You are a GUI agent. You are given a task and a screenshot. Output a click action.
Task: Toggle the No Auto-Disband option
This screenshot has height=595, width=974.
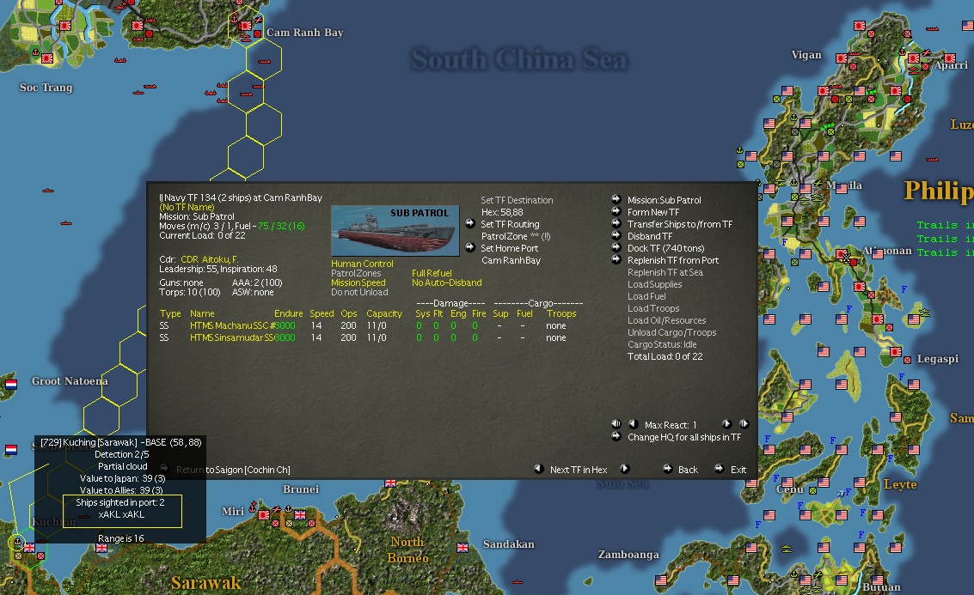point(447,282)
